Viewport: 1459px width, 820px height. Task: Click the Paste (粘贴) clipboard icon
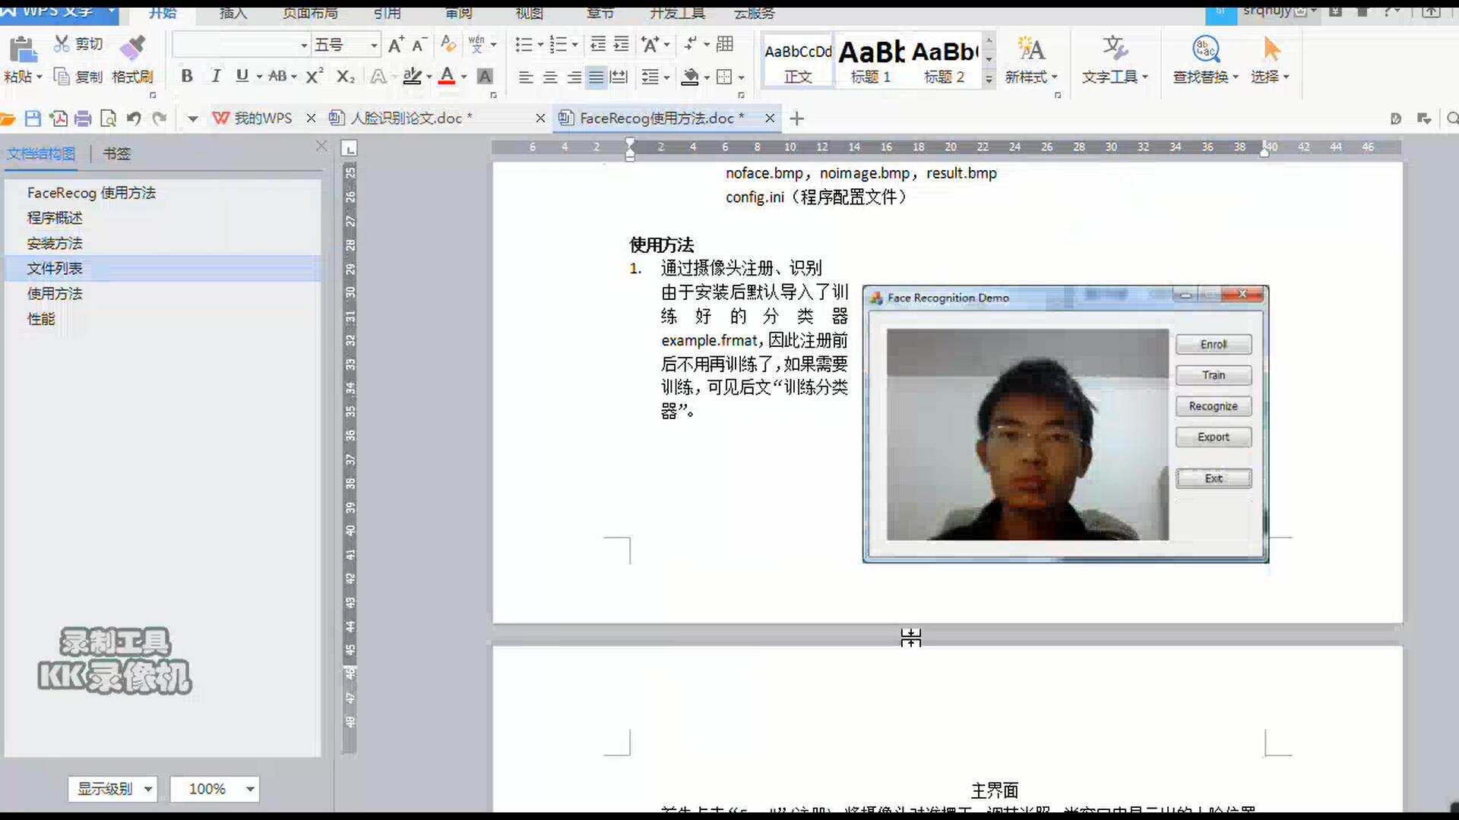point(23,49)
